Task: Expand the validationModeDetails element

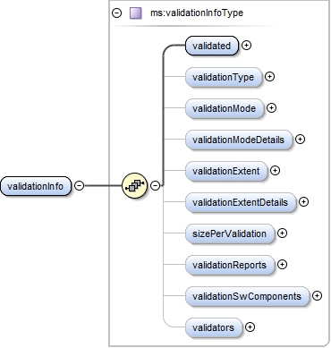Action: tap(300, 140)
